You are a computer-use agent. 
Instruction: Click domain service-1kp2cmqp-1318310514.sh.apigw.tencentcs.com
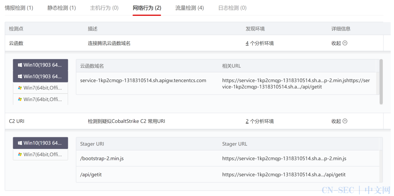click(143, 80)
